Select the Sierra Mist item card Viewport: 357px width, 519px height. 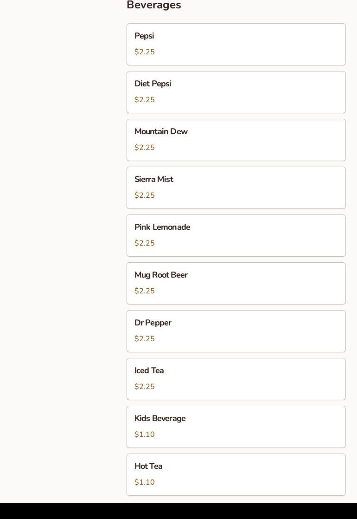pos(236,188)
